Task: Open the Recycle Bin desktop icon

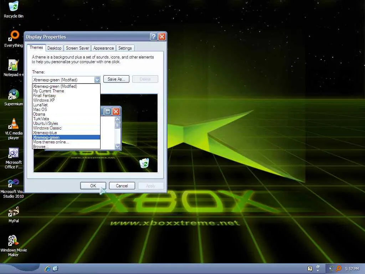Action: click(x=14, y=9)
